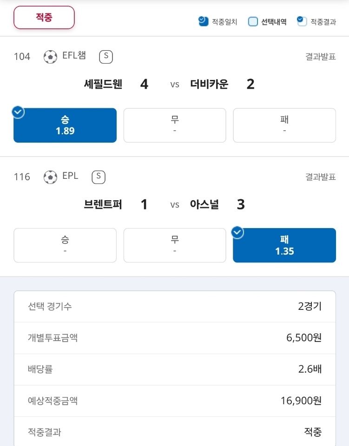The width and height of the screenshot is (349, 446).
Task: Open 결과발표 link for match 116
Action: [321, 177]
